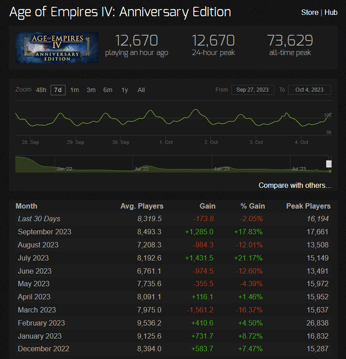
Task: Open the Store link
Action: [x=309, y=12]
